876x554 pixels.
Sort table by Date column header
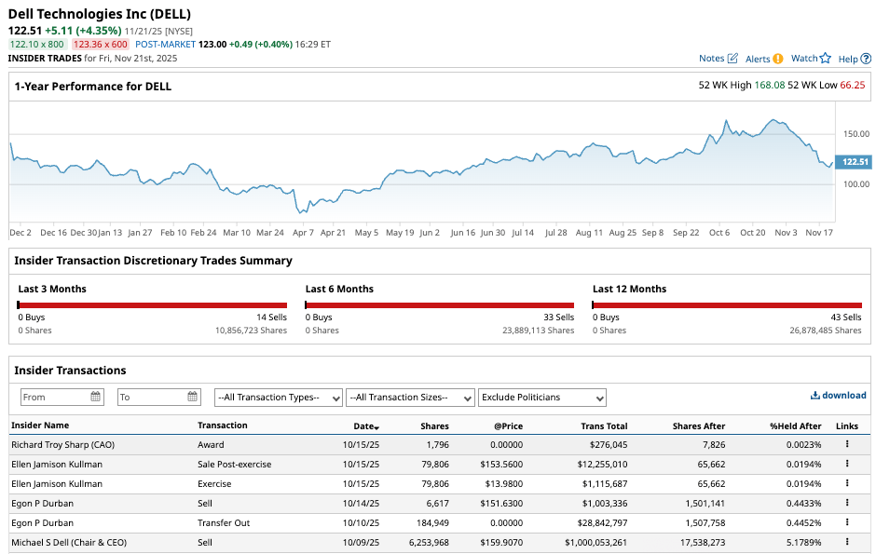(x=365, y=426)
